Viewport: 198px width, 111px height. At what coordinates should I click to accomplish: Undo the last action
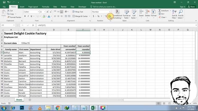8,2
